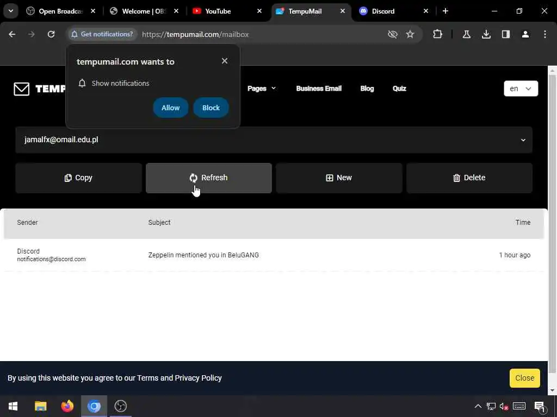This screenshot has height=417, width=557.
Task: Delete the current email address
Action: point(469,178)
